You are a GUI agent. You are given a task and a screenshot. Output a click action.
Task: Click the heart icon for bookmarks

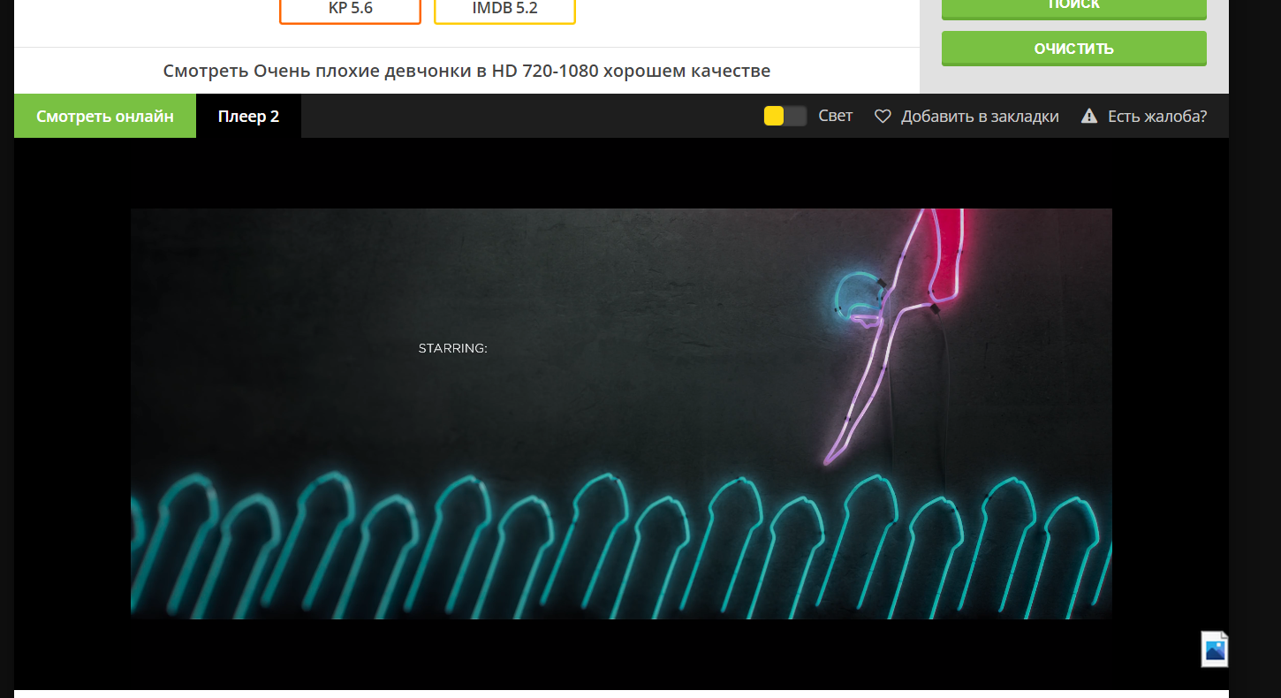883,116
